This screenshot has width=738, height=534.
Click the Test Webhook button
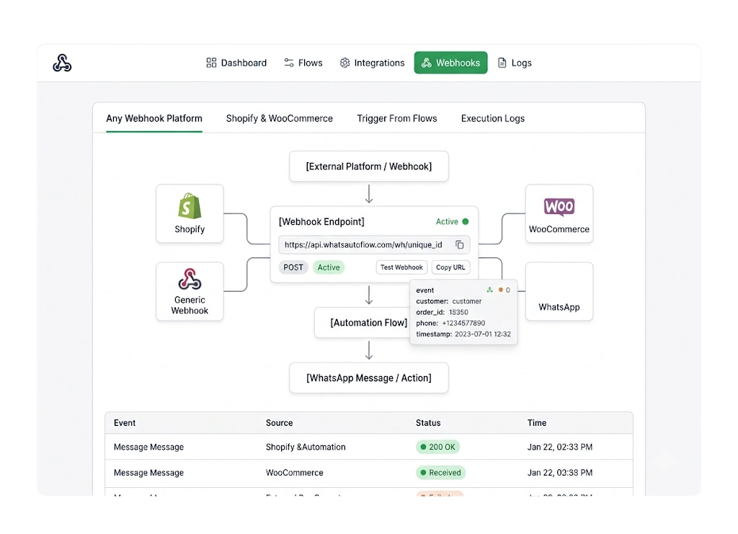[x=401, y=267]
